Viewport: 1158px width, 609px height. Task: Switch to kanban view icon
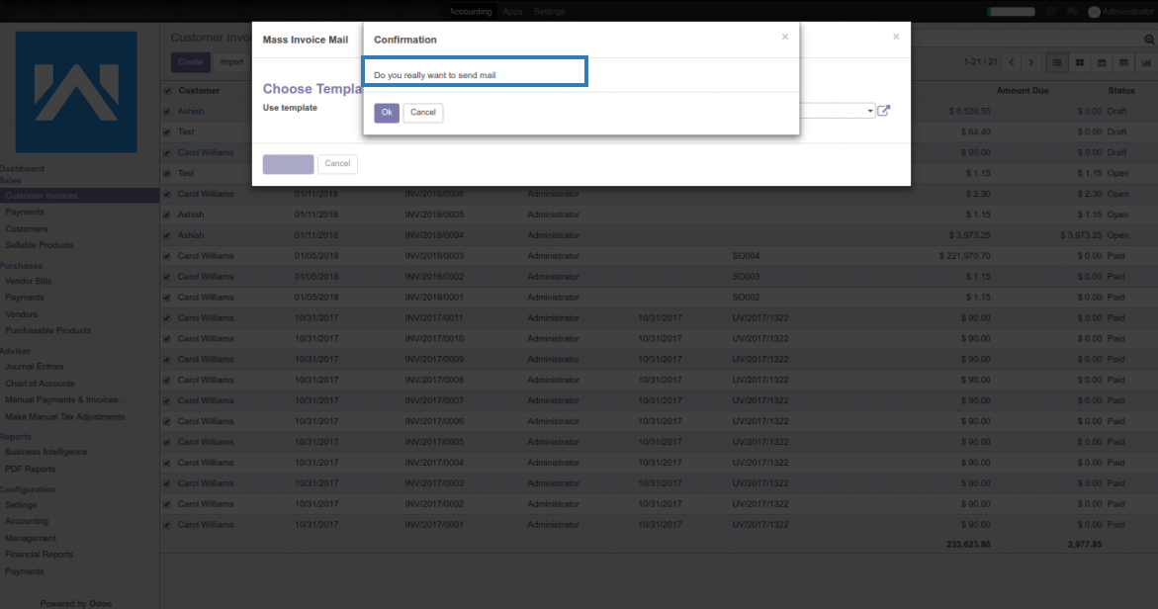tap(1079, 62)
